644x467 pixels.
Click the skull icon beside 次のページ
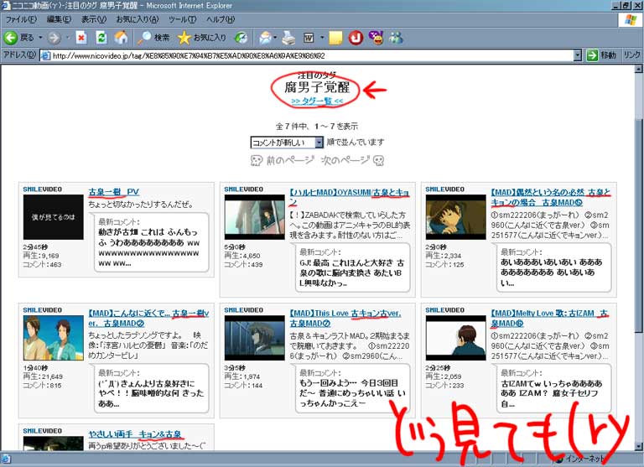[x=379, y=160]
